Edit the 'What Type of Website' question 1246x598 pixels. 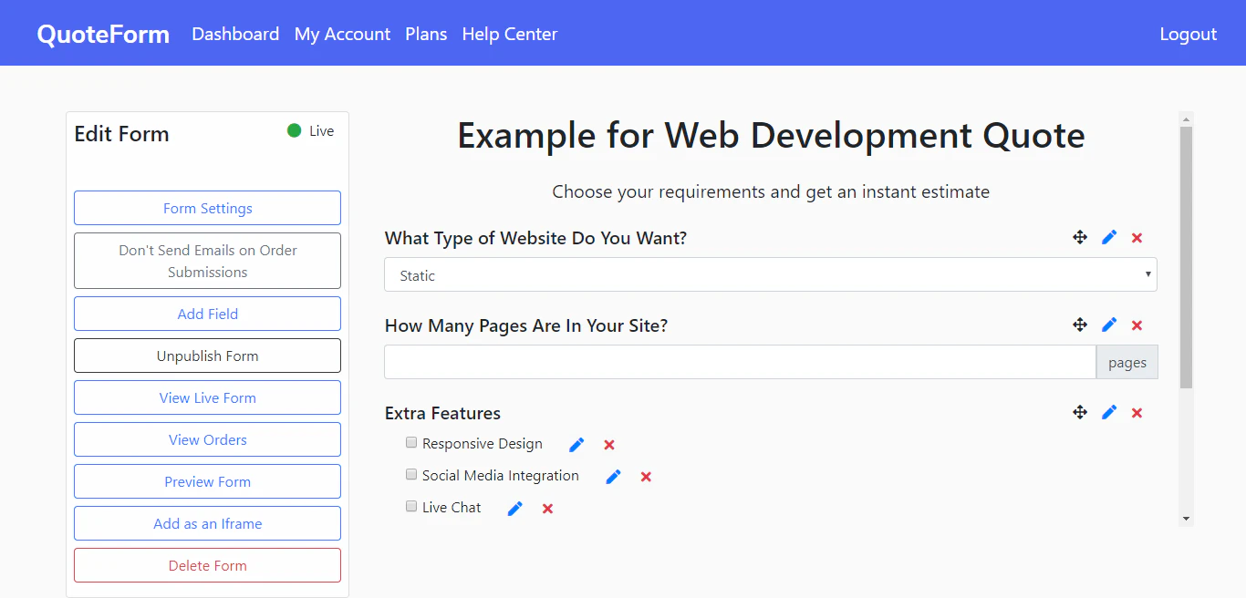(x=1109, y=237)
